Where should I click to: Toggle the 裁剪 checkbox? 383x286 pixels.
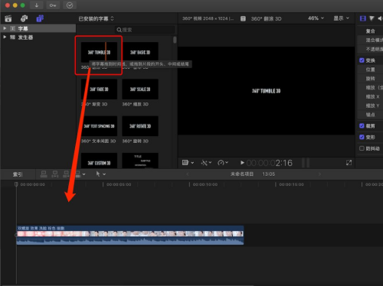tap(362, 125)
